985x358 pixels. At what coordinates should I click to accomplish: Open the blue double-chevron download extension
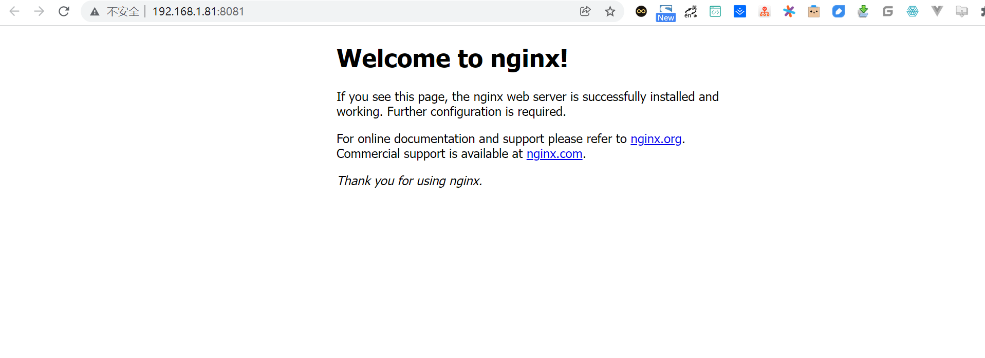[740, 11]
